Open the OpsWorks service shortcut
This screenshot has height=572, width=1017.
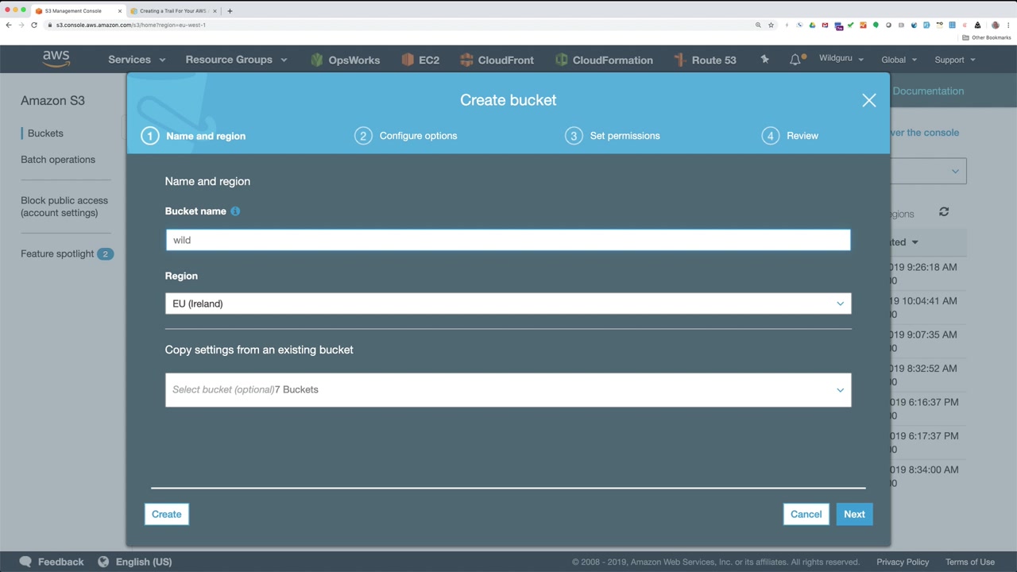point(346,60)
